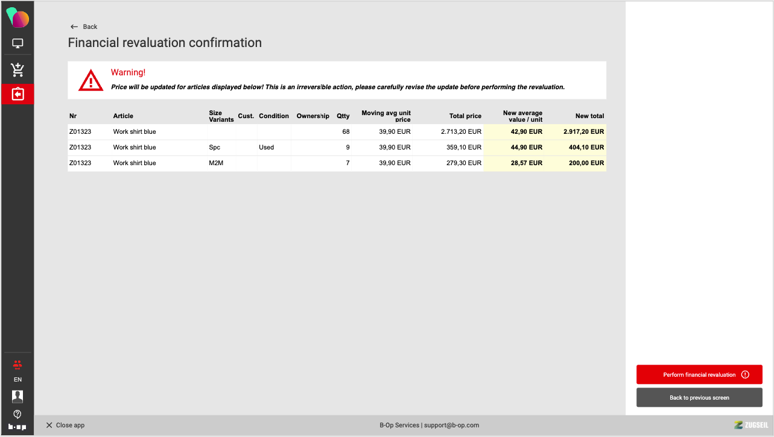Open the help question mark icon

click(17, 414)
